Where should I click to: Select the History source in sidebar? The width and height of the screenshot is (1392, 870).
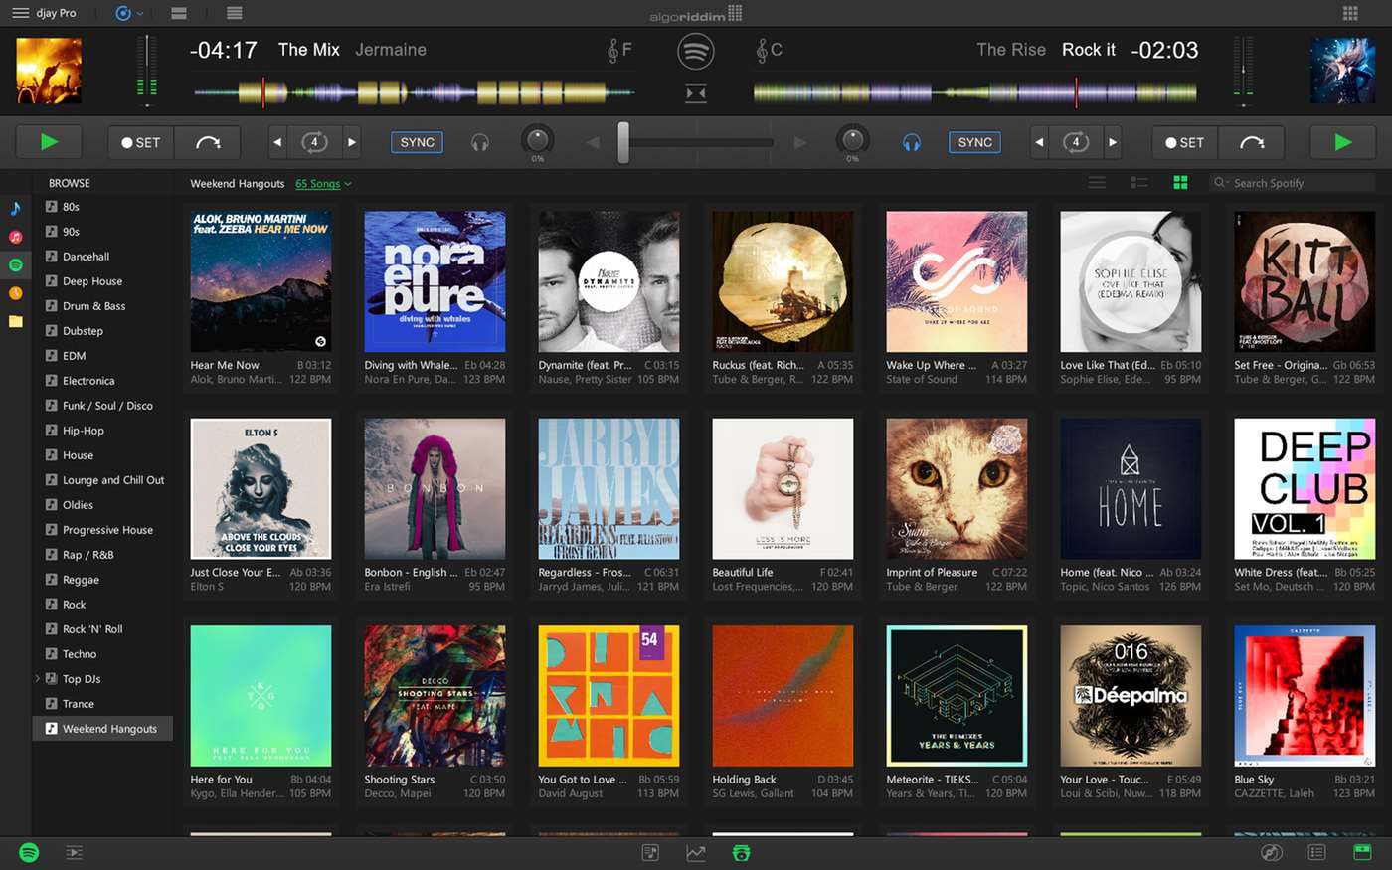click(15, 293)
